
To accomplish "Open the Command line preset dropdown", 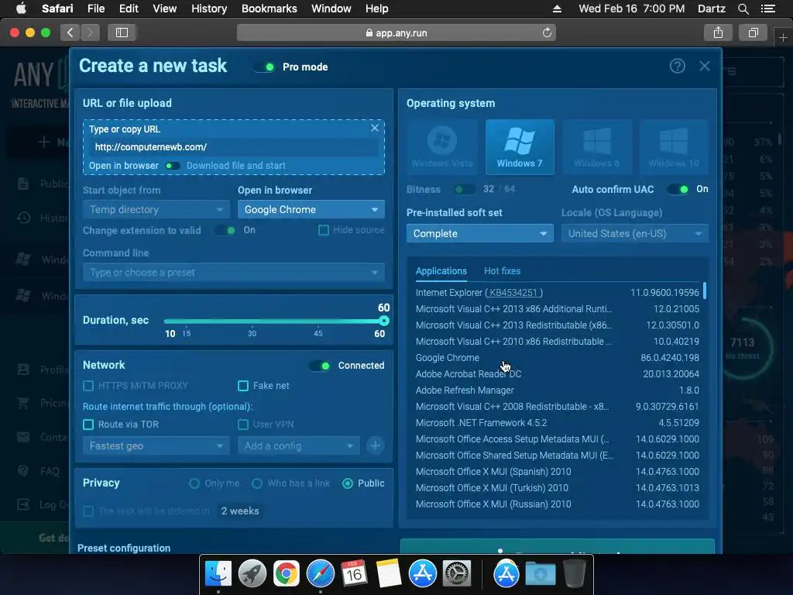I will [234, 272].
